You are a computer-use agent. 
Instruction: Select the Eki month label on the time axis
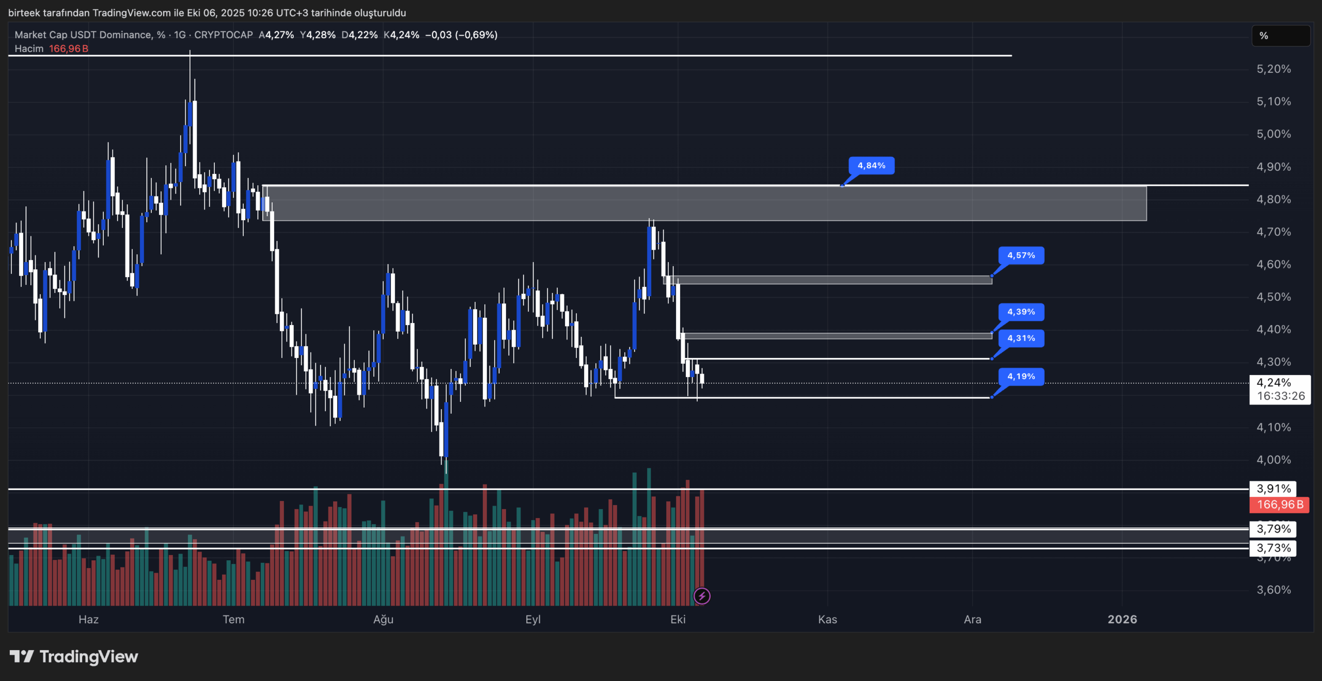click(x=679, y=620)
